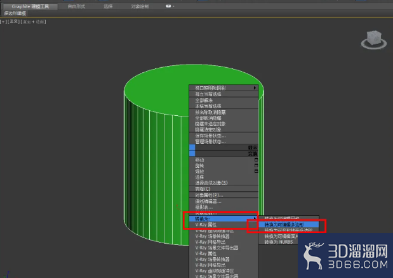Viewport: 393px width, 278px height.
Task: Choose 按名称取消隐藏 menu entry
Action: pyautogui.click(x=223, y=113)
